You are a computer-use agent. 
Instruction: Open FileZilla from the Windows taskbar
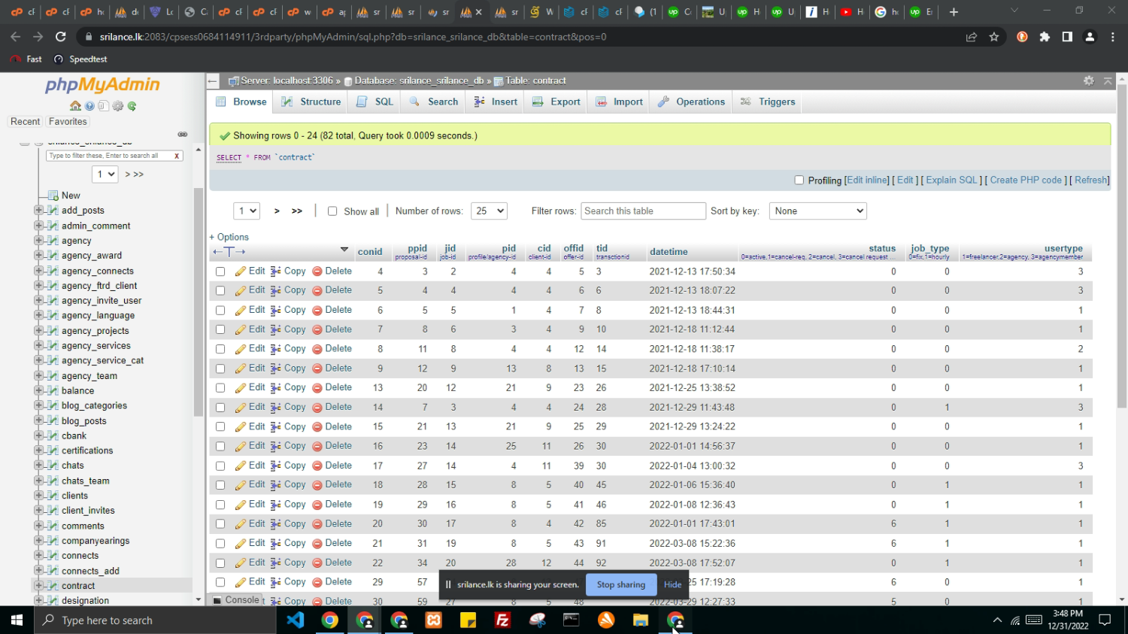click(x=502, y=620)
